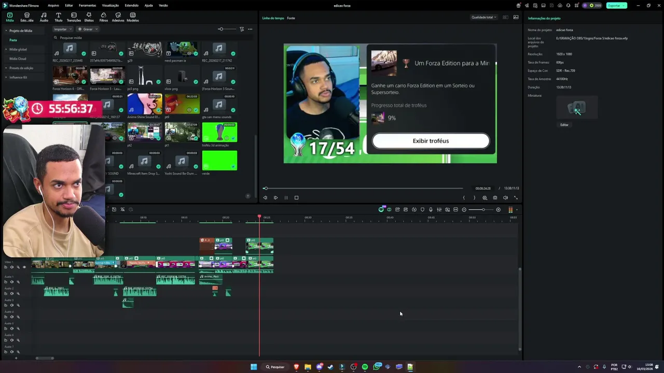Screen dimensions: 664x373
Task: Click the media filter funnel icon
Action: pos(242,29)
